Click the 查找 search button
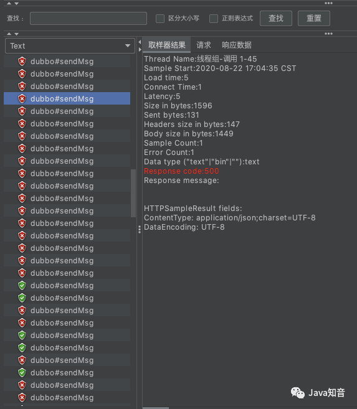Viewport: 357px width, 409px height. [276, 18]
